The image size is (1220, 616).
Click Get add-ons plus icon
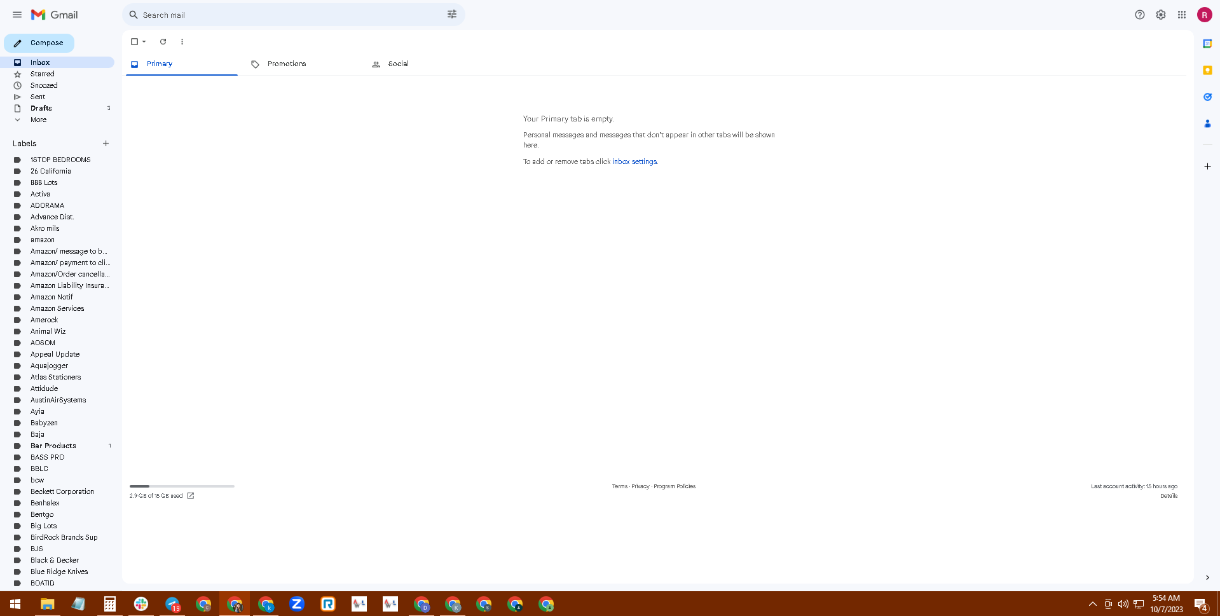click(x=1207, y=166)
